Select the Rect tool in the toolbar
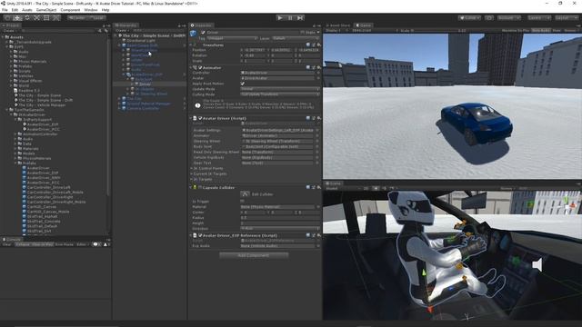Viewport: 582px width, 327px height. (46, 18)
